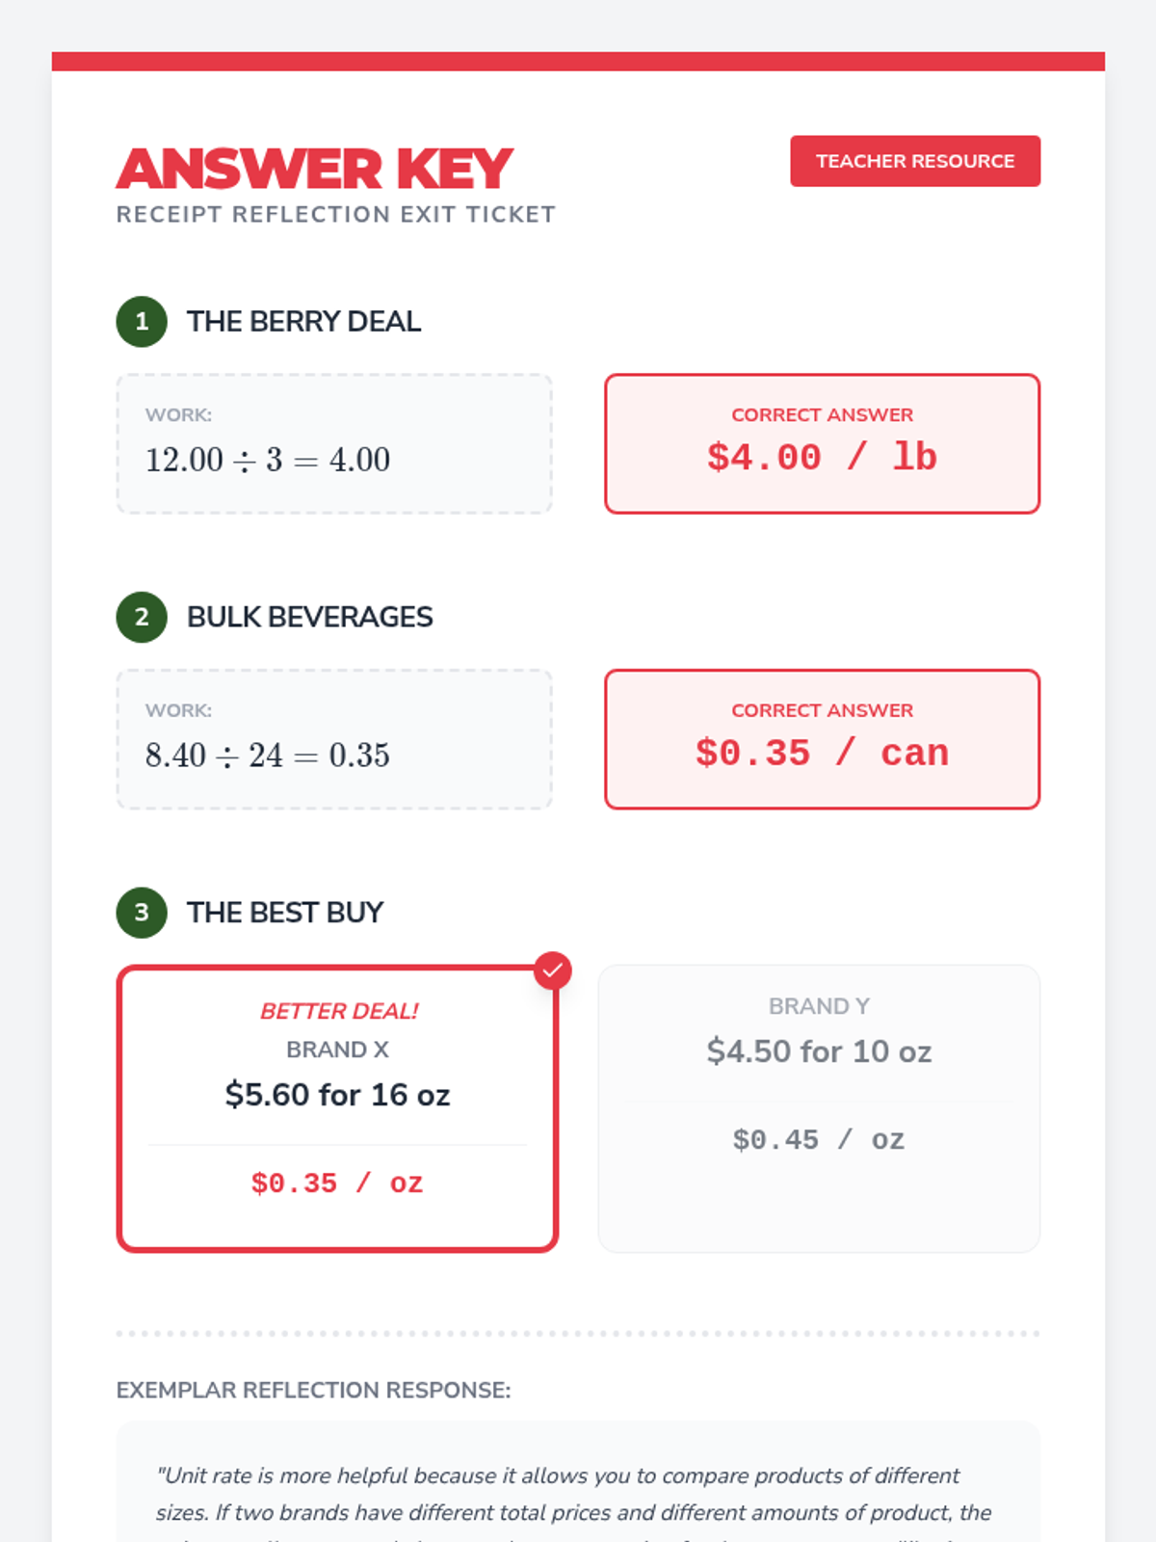Click the $0.45 / oz unit rate
The height and width of the screenshot is (1542, 1156).
point(819,1140)
